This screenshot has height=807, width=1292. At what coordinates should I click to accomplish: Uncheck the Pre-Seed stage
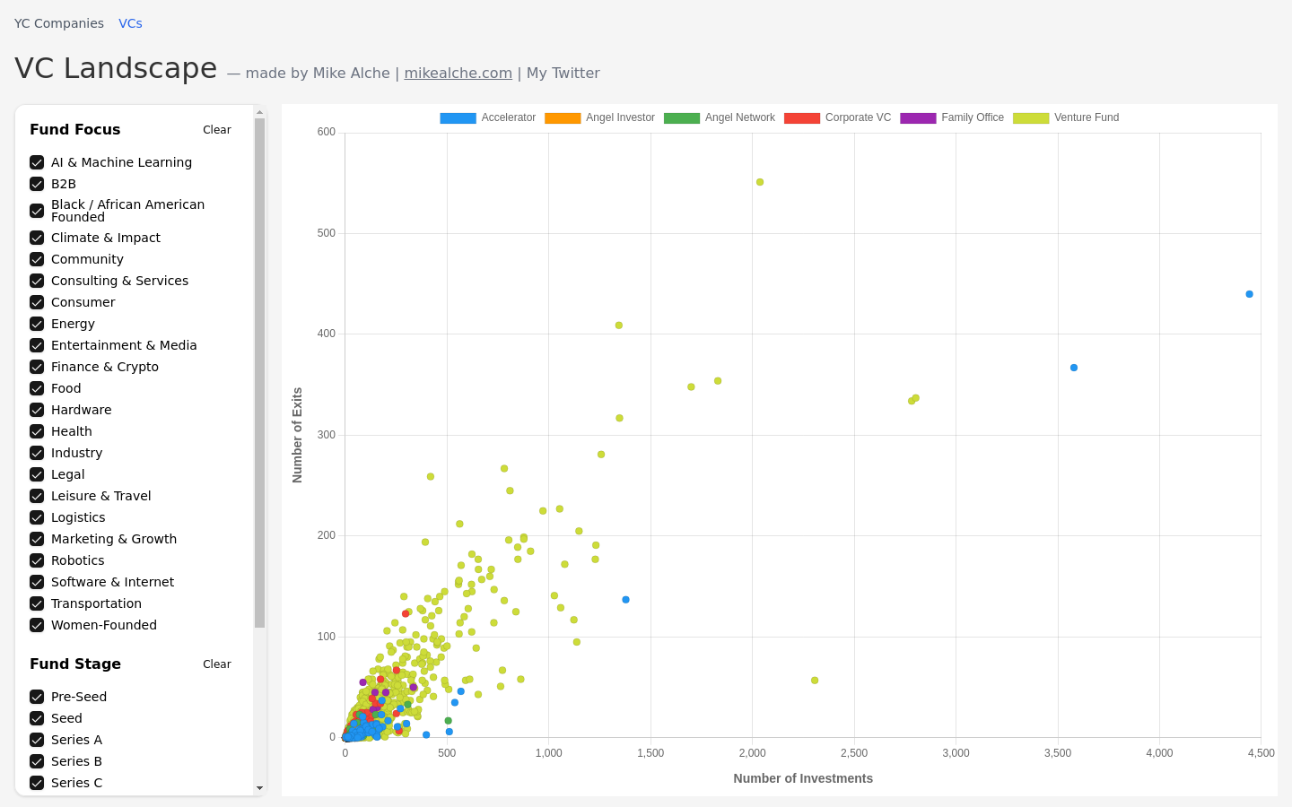[37, 697]
